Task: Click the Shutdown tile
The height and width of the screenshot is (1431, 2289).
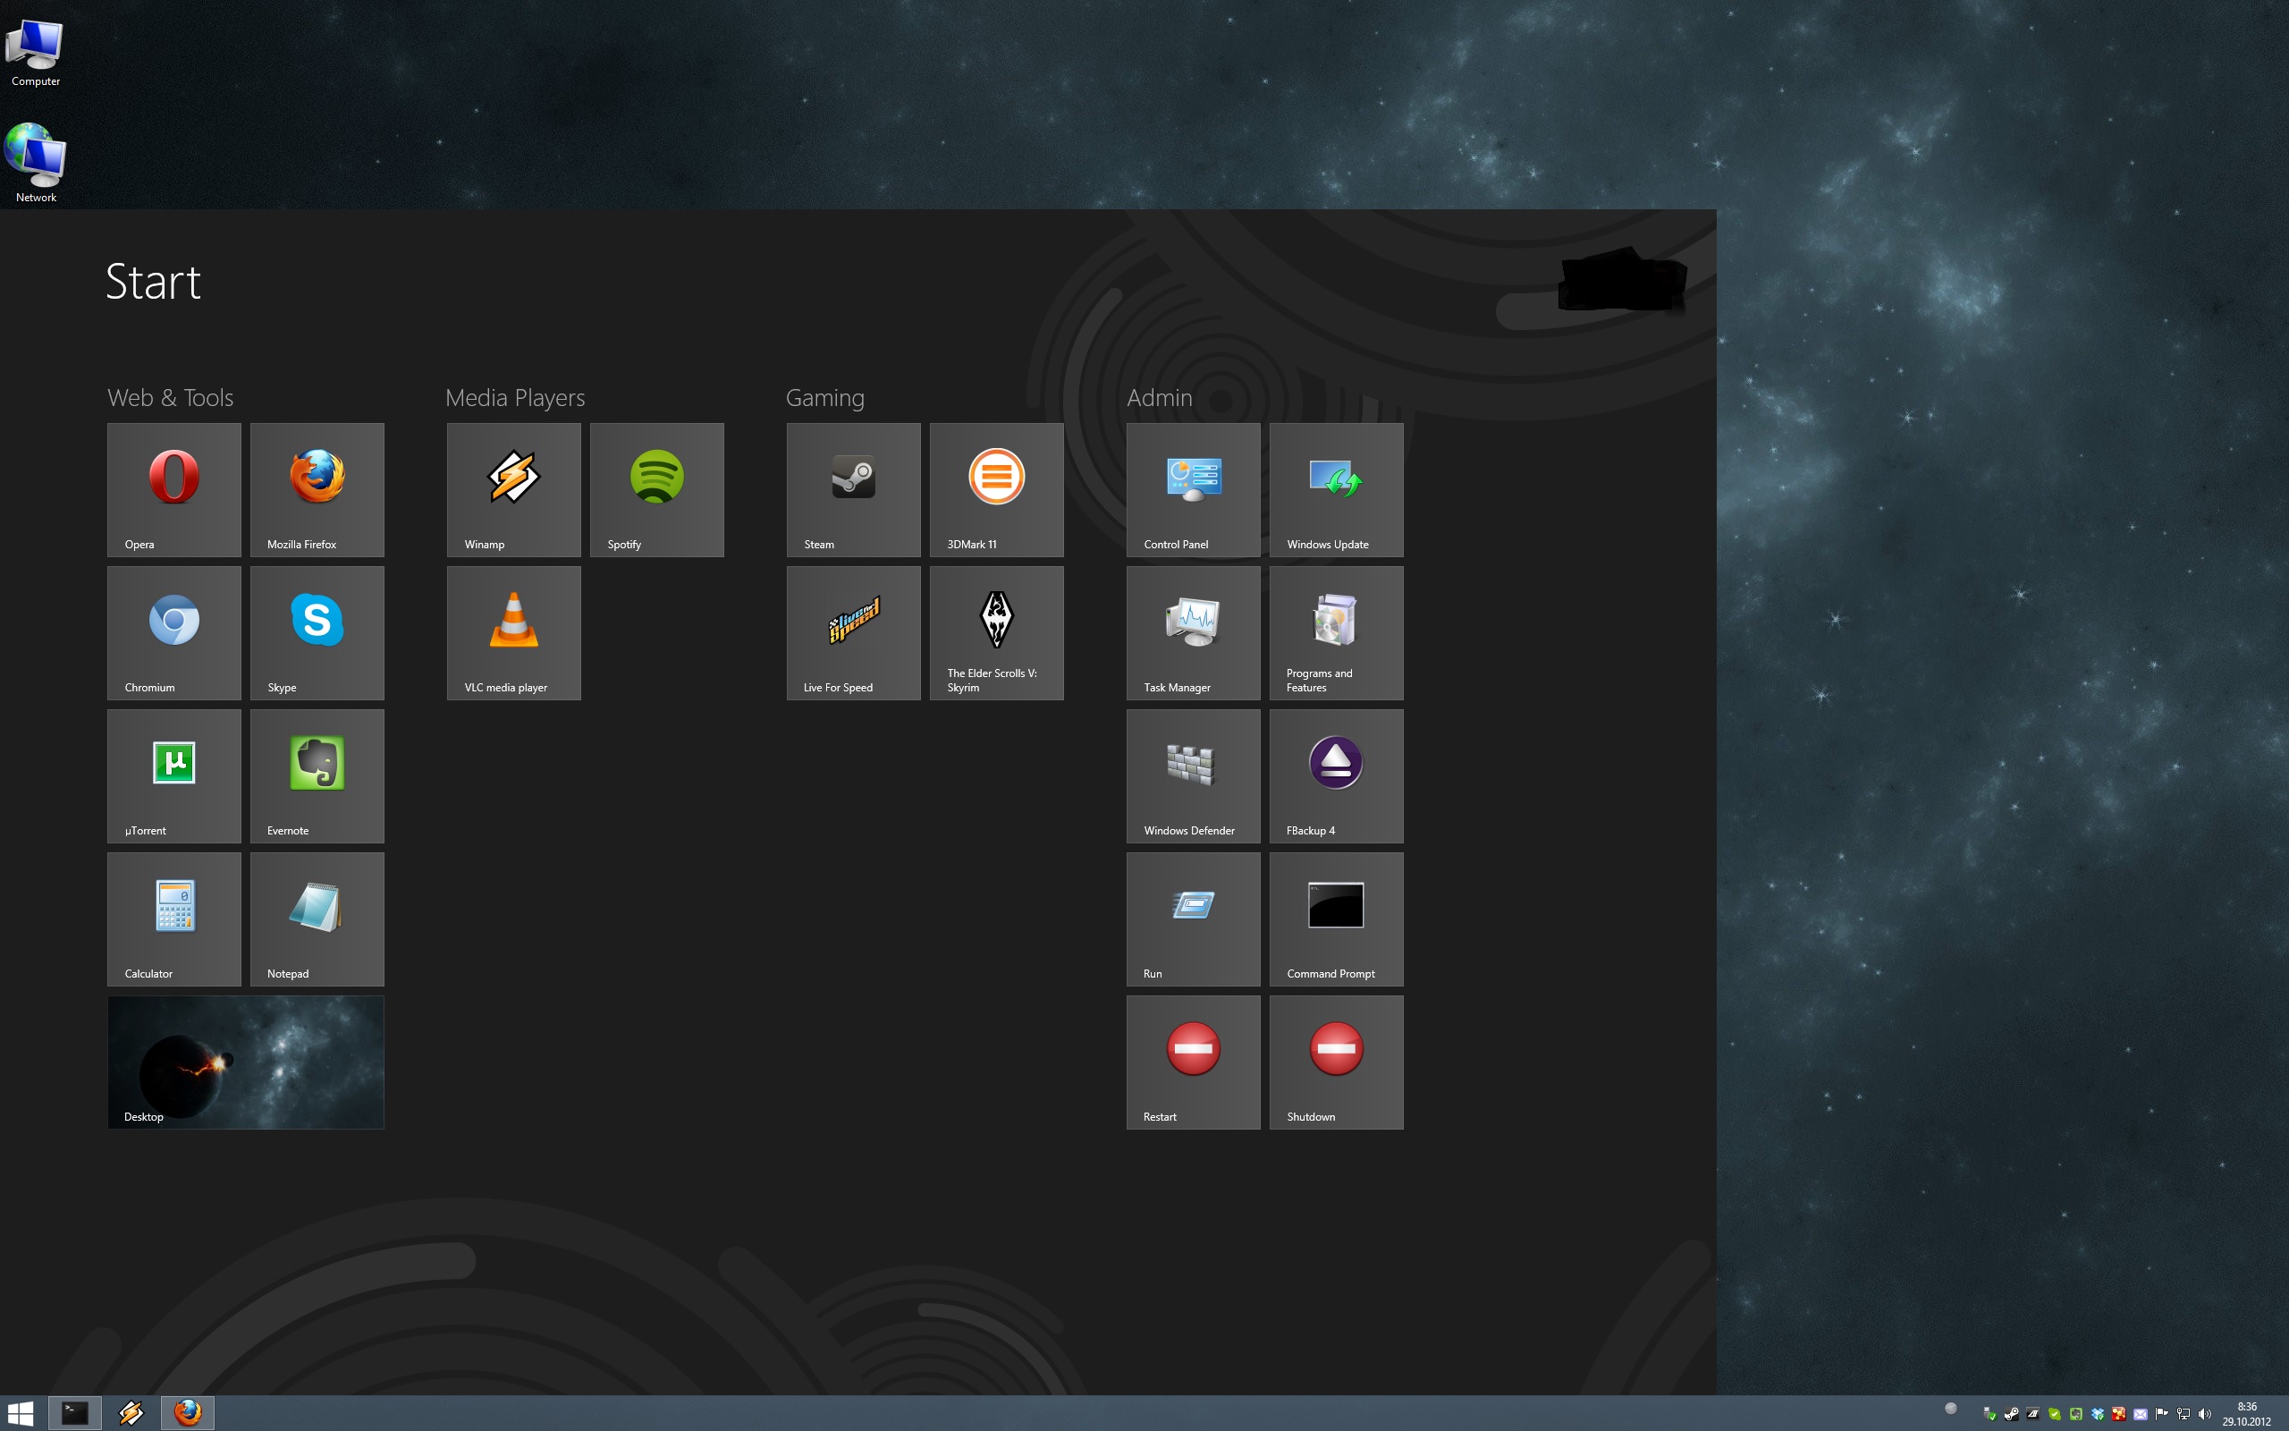Action: click(1336, 1062)
